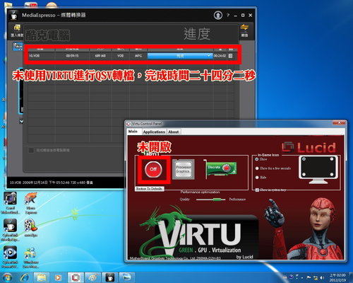
Task: Open the film reel desktop shortcut
Action: click(x=31, y=229)
